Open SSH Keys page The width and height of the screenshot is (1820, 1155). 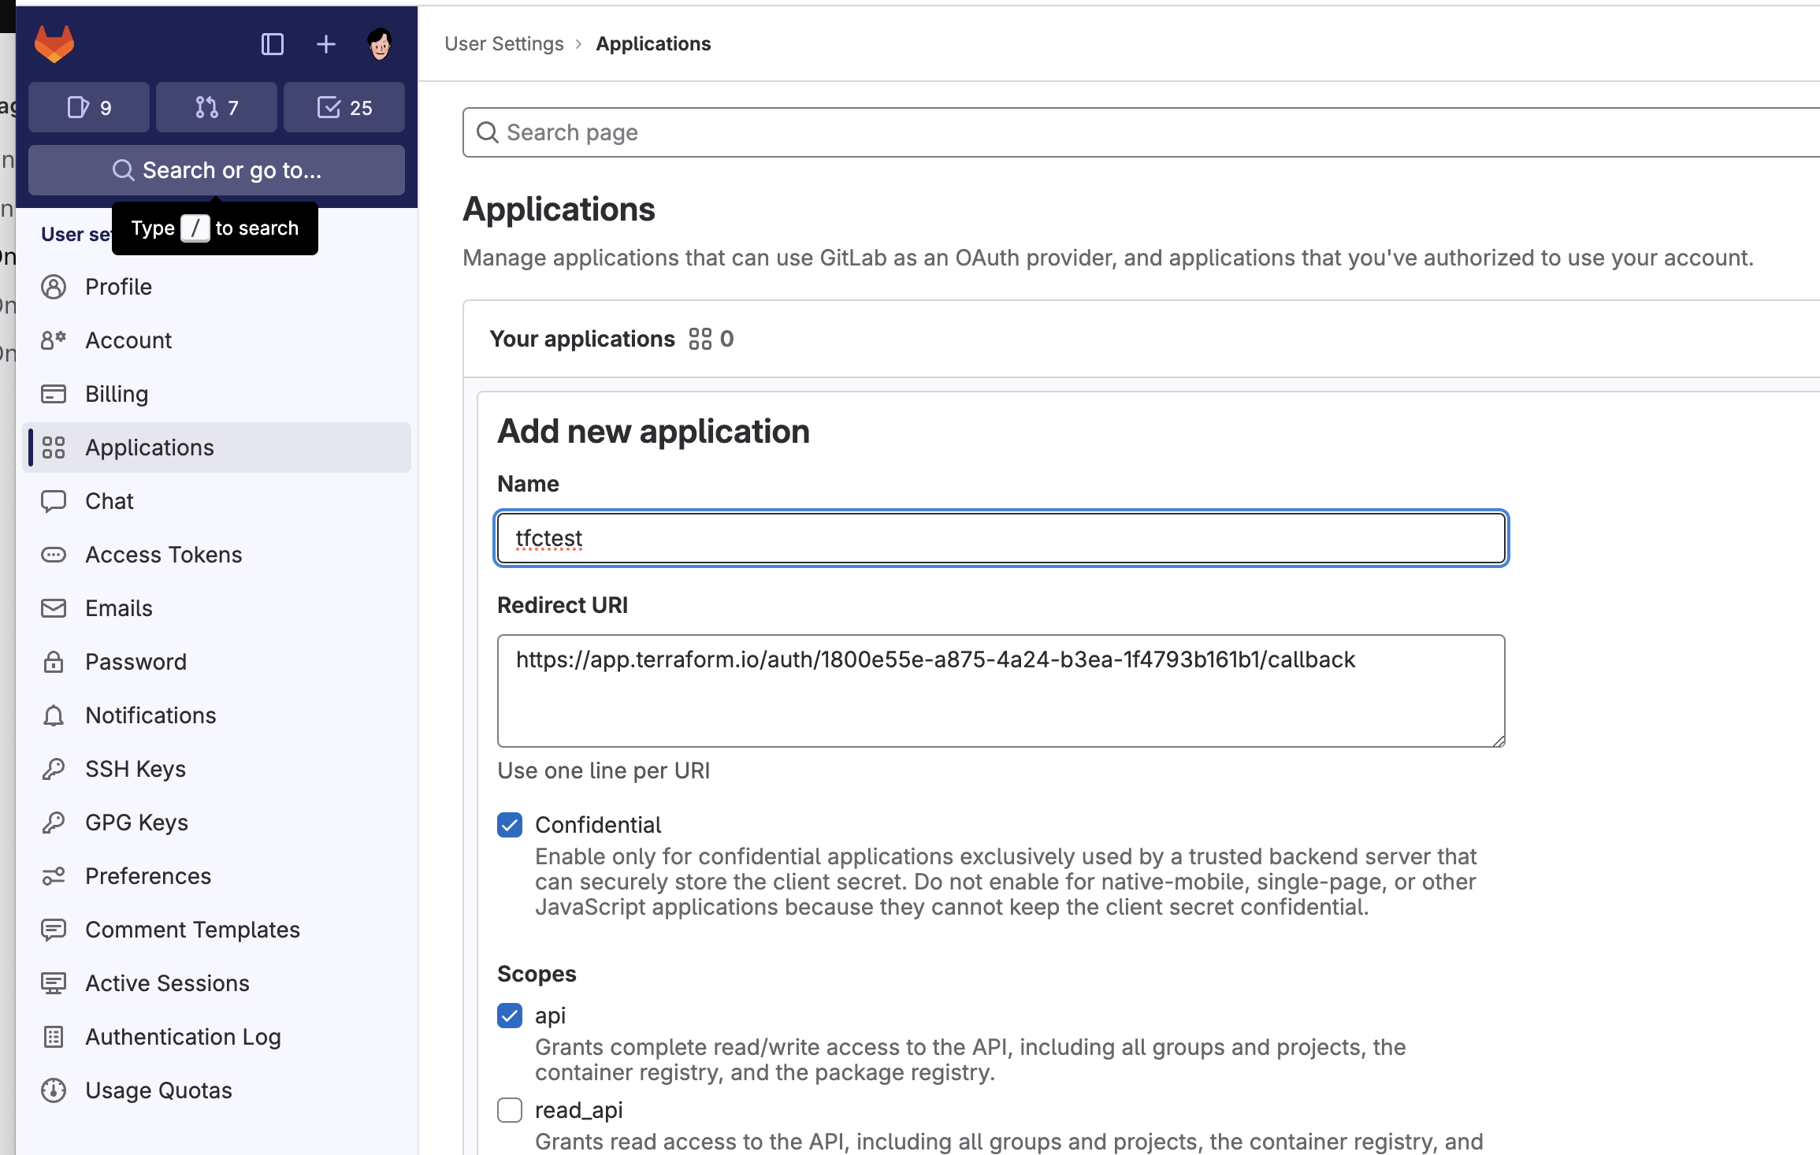tap(217, 769)
